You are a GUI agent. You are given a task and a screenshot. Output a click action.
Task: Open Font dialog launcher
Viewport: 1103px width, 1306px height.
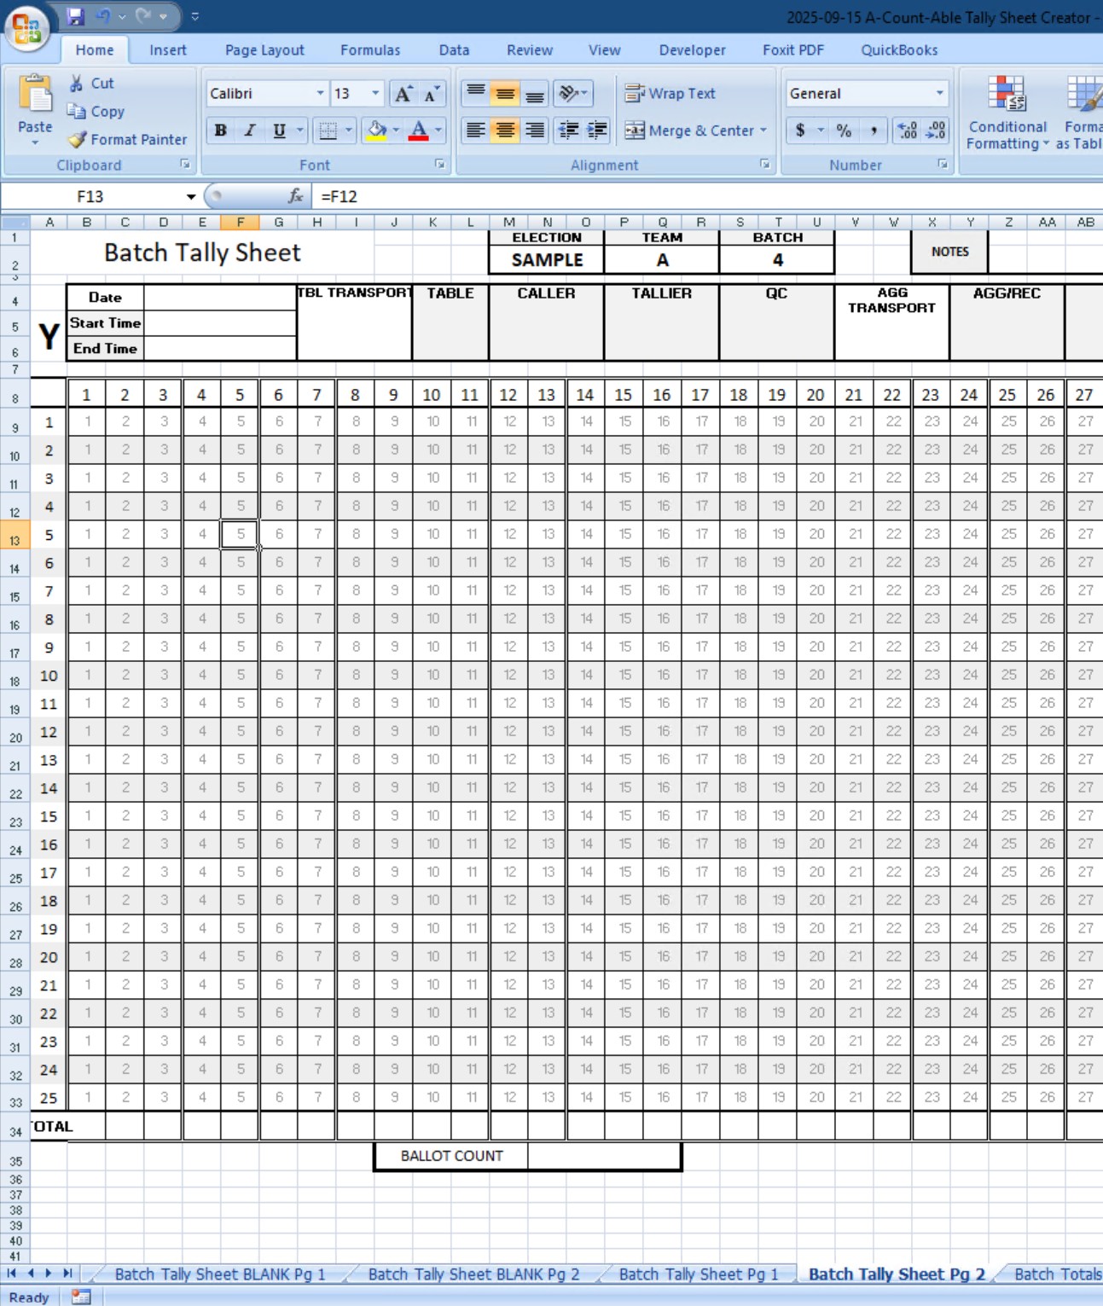point(440,164)
